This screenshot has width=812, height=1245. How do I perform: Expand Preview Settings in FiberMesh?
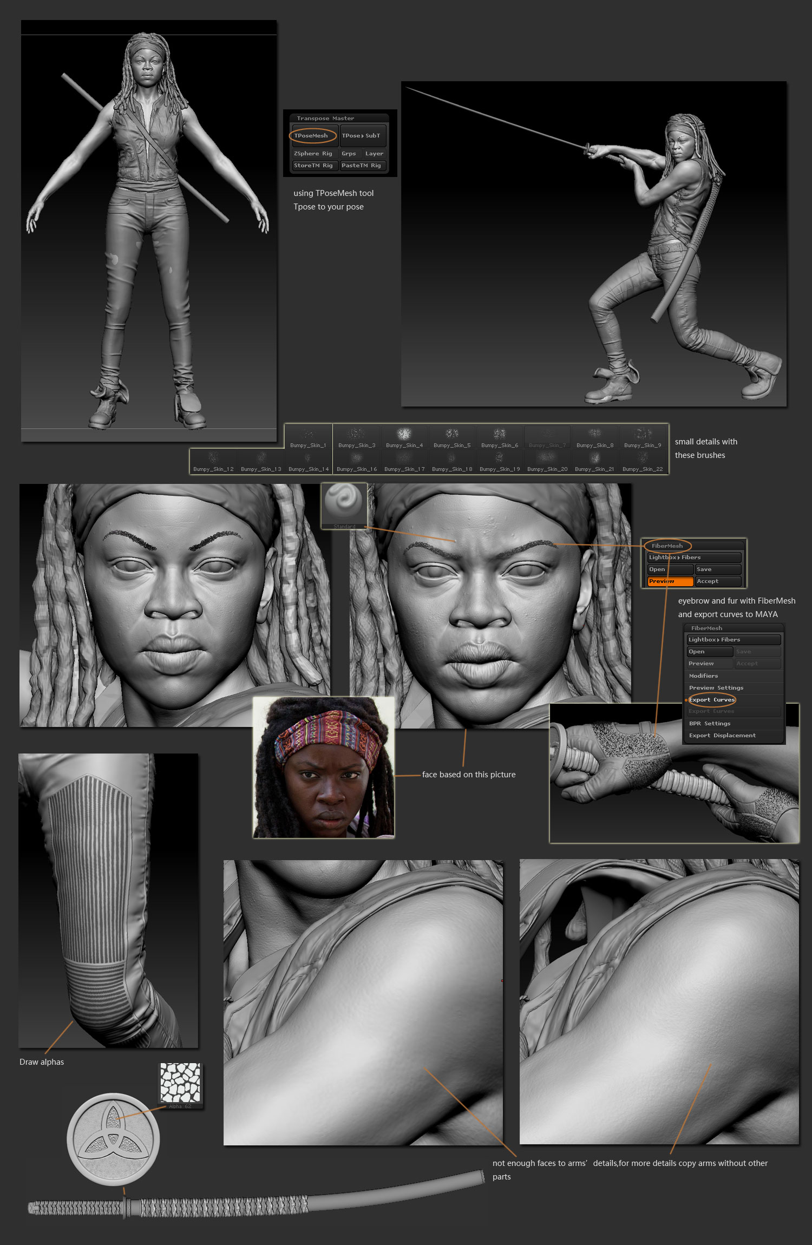(734, 688)
